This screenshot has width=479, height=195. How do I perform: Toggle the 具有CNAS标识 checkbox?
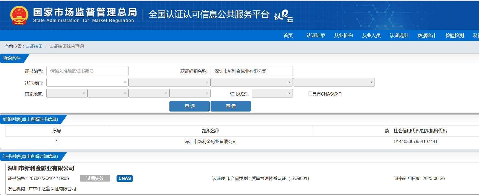[310, 94]
